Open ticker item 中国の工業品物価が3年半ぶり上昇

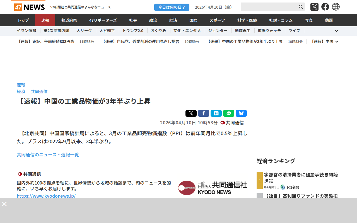click(x=245, y=42)
